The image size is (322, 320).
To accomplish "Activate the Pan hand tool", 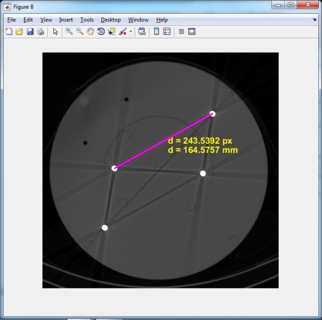I will point(91,32).
